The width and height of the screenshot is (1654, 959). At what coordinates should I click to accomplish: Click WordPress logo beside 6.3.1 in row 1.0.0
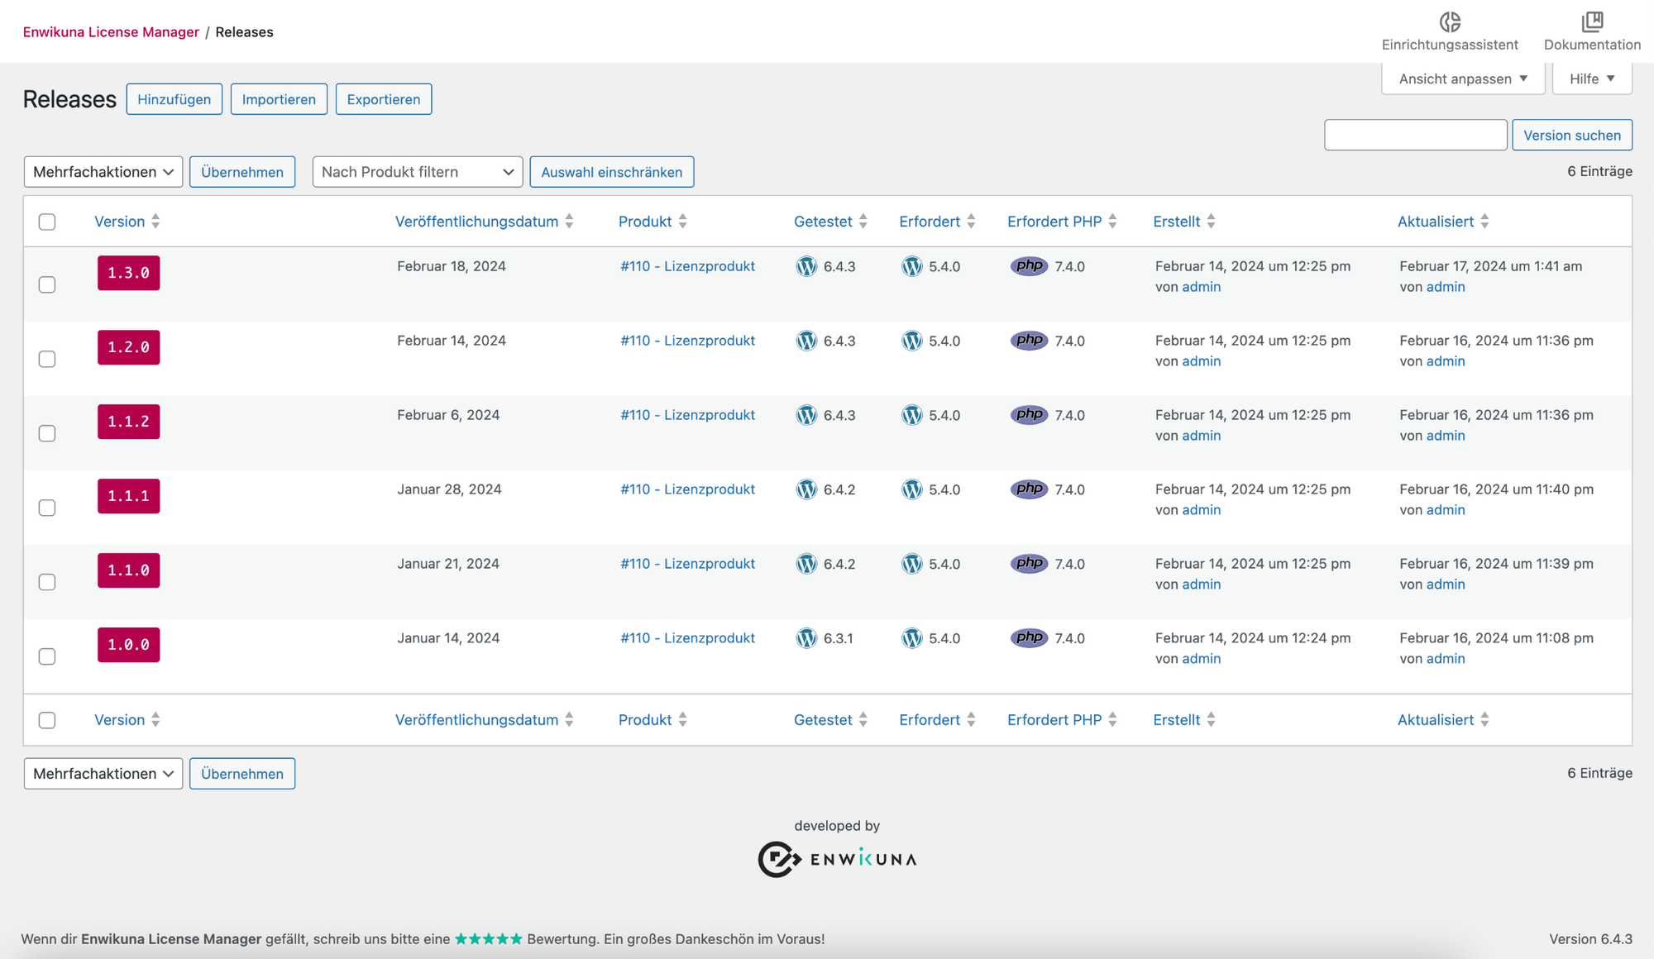806,638
